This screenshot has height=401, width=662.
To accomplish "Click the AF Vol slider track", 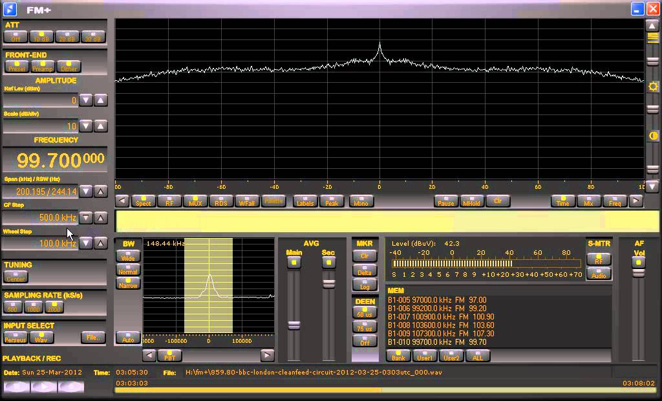I will (x=638, y=315).
